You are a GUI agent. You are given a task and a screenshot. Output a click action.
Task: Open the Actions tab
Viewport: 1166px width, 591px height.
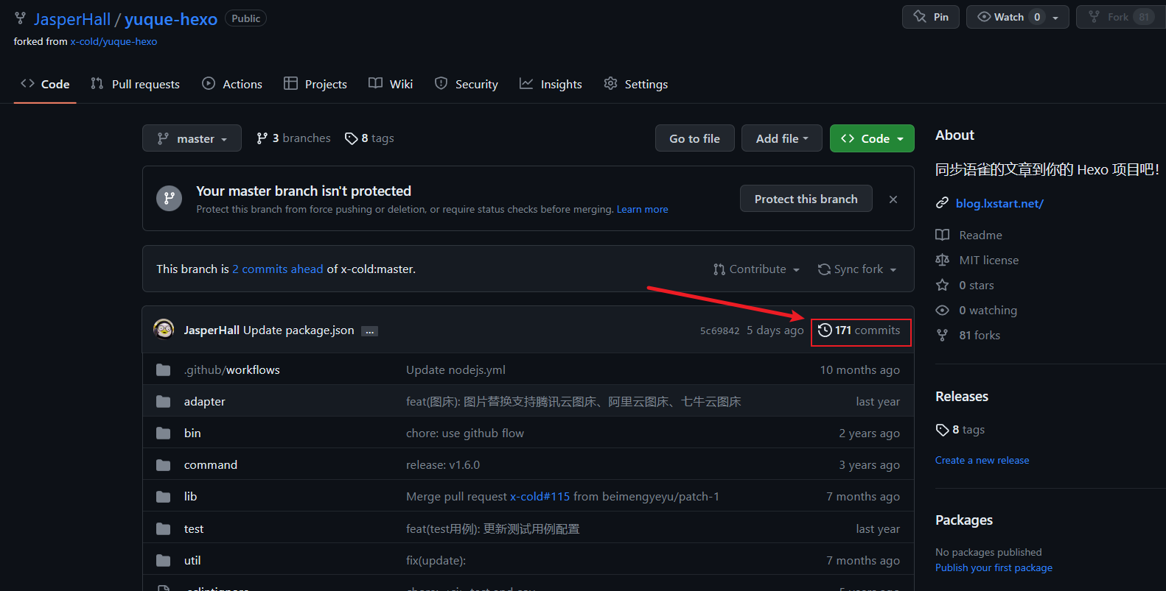pos(232,84)
